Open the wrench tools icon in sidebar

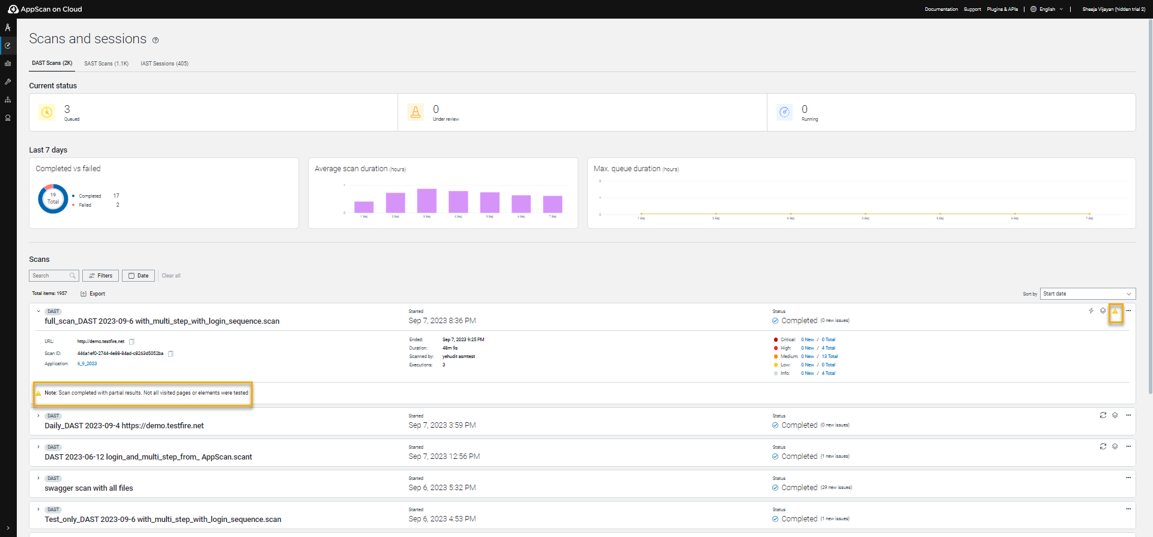(8, 82)
